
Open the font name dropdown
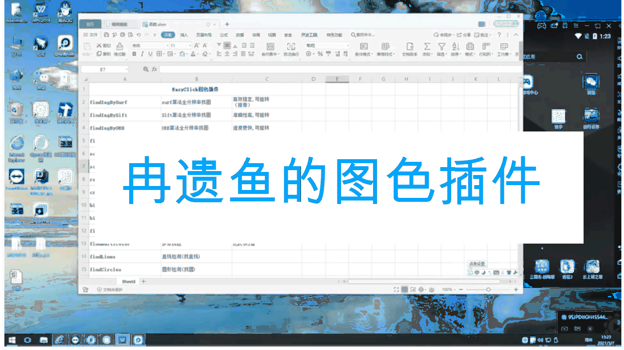(x=167, y=45)
